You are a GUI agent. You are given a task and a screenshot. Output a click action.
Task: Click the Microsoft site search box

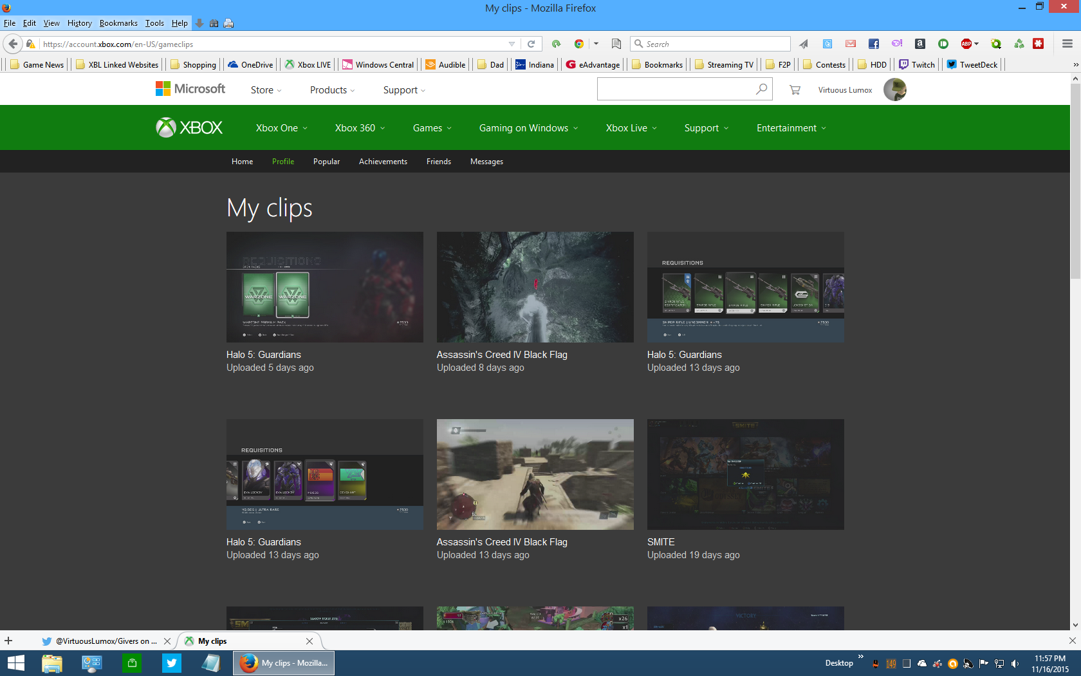pyautogui.click(x=685, y=89)
